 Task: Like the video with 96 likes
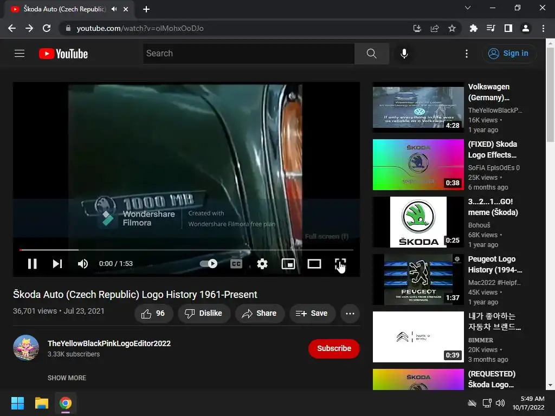click(x=153, y=314)
